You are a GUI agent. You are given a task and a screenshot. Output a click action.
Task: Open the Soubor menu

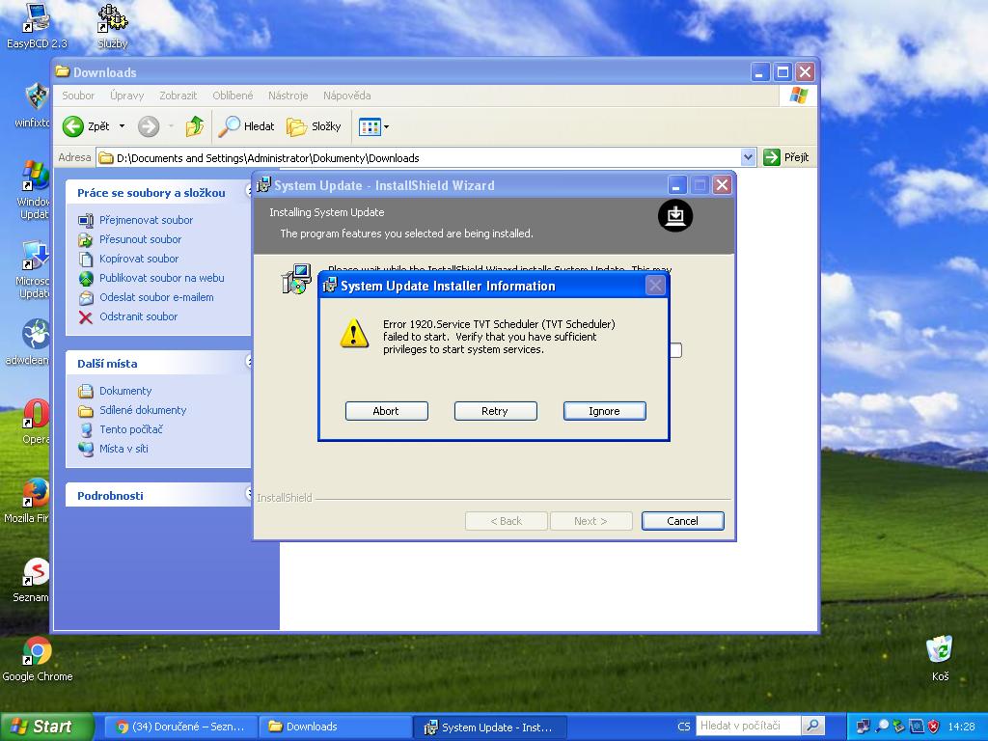(78, 96)
